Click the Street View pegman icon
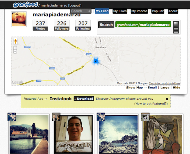The image size is (190, 154). tap(15, 41)
